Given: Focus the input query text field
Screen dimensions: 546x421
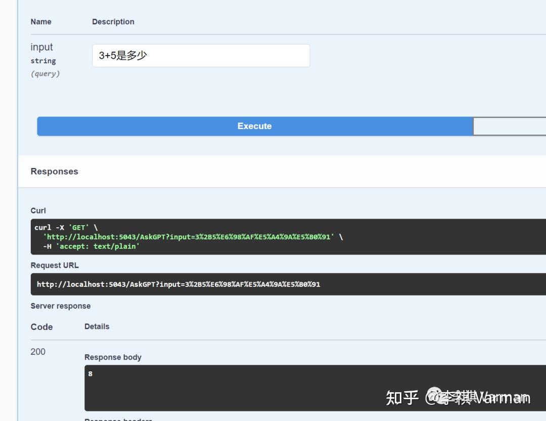Looking at the screenshot, I should [x=201, y=56].
